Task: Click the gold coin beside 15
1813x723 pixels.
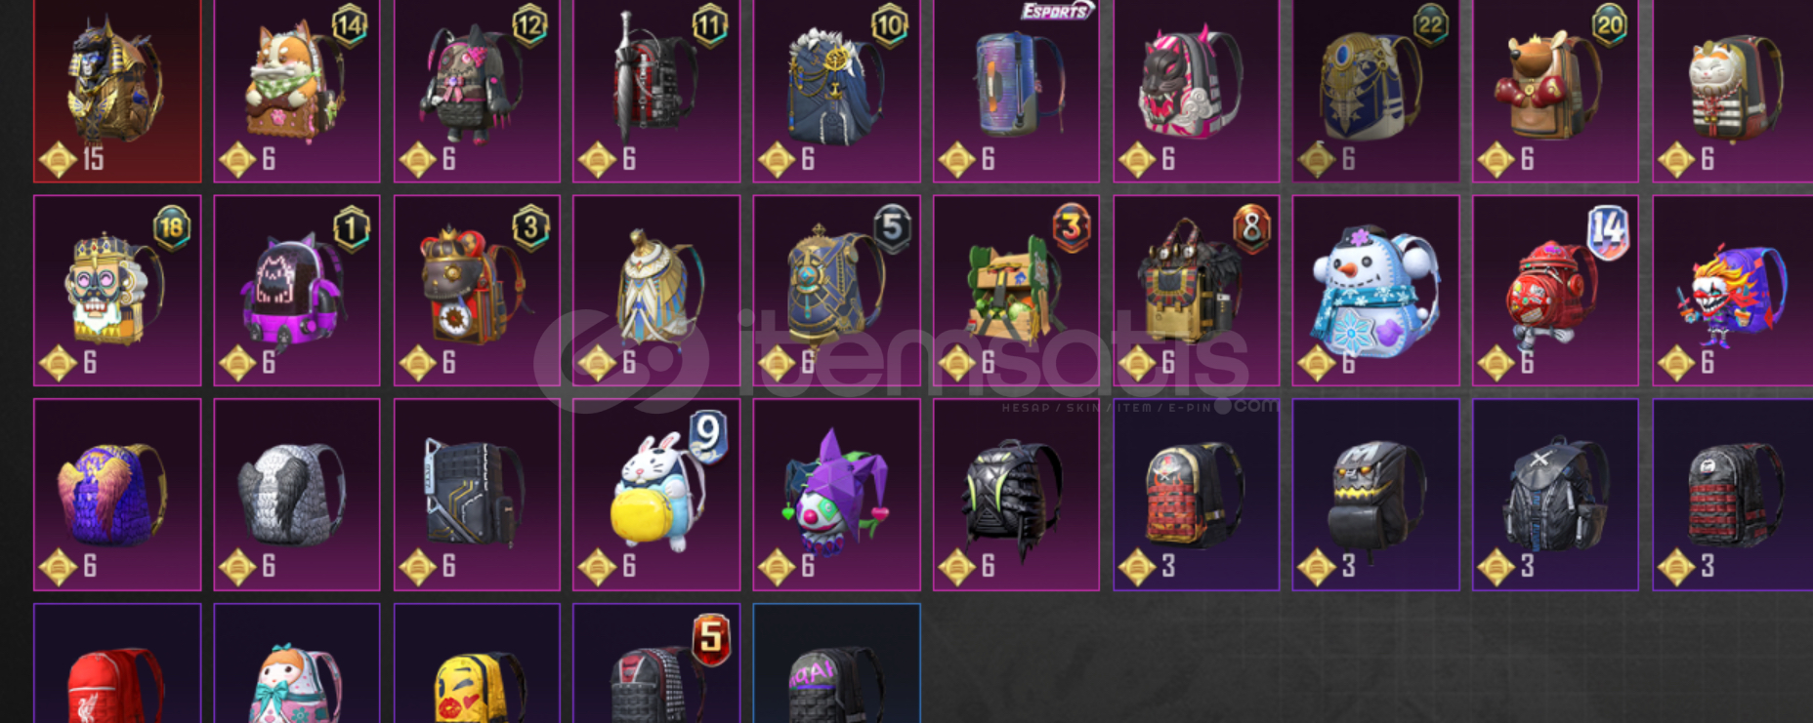Action: [58, 159]
